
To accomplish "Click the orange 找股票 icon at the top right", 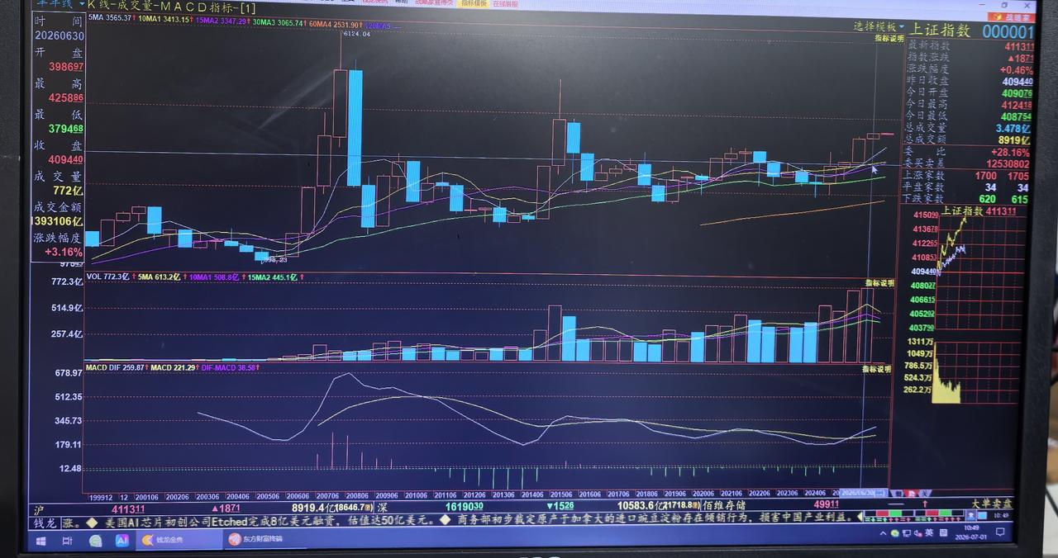I will tap(1015, 17).
